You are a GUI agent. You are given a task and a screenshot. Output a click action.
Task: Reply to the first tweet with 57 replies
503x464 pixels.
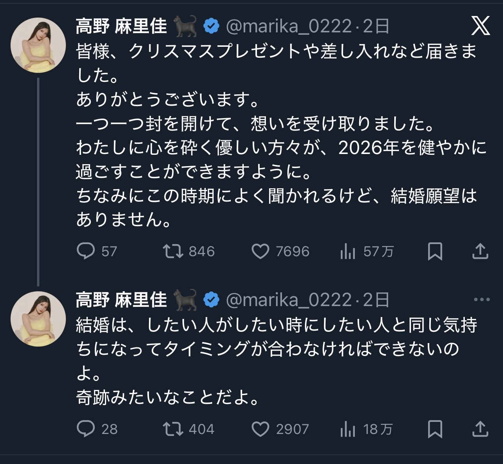(x=86, y=251)
